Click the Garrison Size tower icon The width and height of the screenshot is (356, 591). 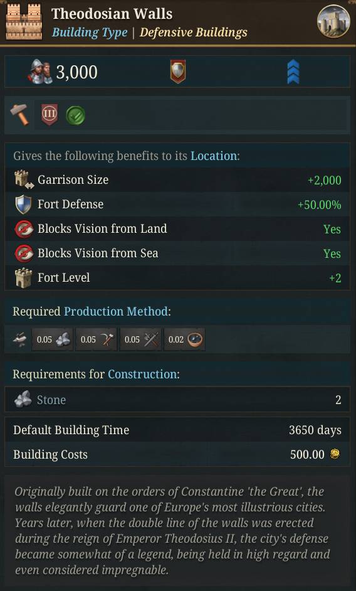[x=24, y=179]
